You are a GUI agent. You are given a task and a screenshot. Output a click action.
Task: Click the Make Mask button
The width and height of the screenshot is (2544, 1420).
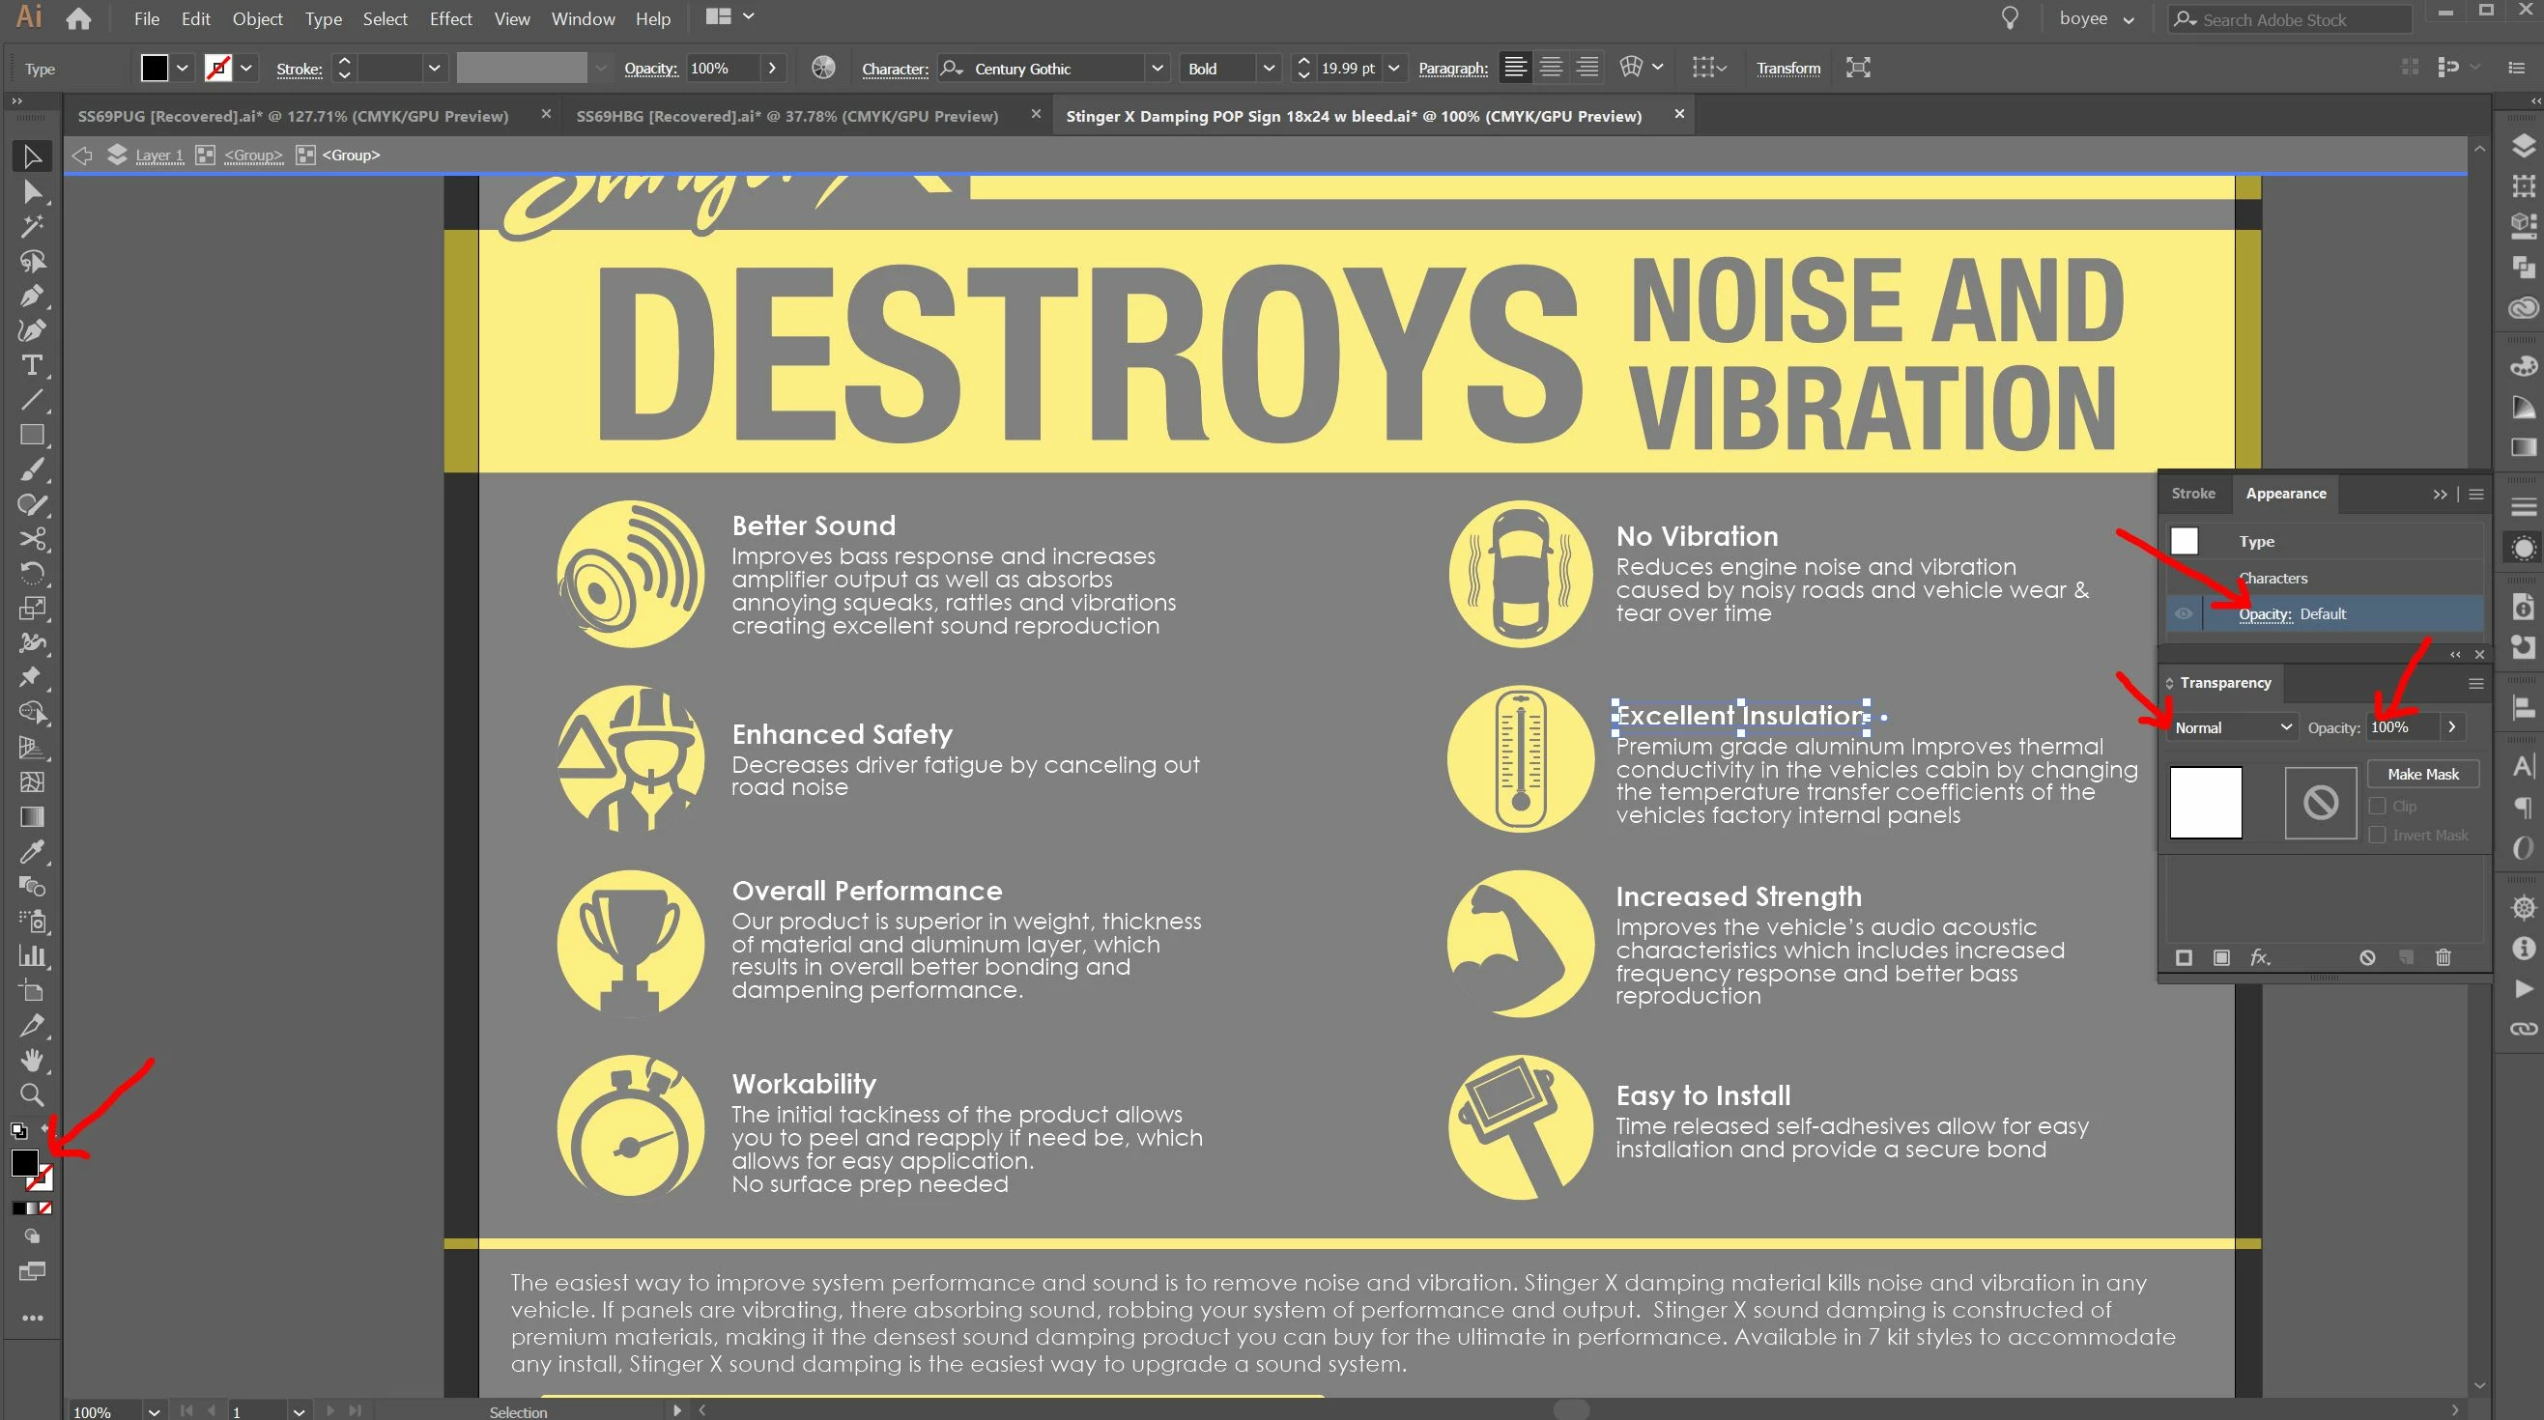point(2421,774)
